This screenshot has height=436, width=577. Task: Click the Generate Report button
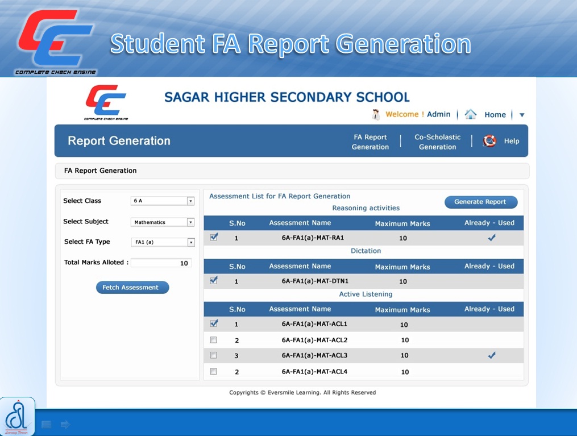pos(481,202)
